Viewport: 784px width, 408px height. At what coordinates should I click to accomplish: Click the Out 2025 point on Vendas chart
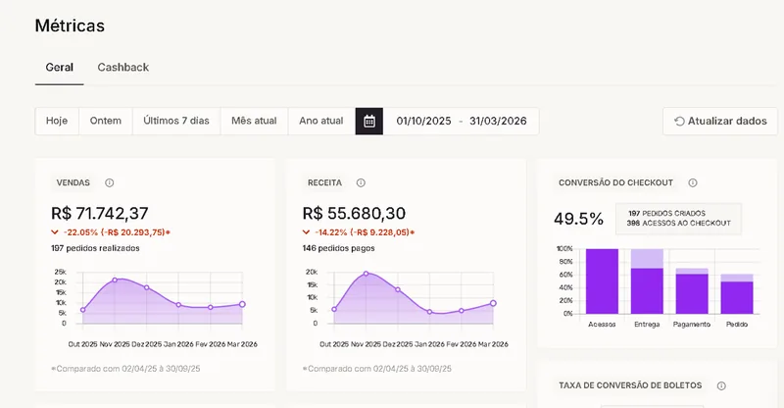[82, 310]
